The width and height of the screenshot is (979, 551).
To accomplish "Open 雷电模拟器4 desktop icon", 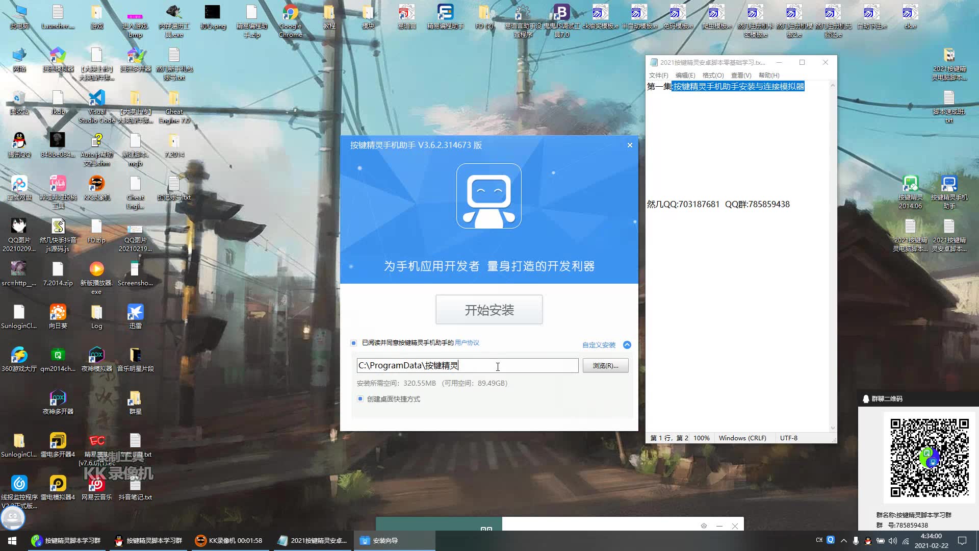I will (58, 488).
